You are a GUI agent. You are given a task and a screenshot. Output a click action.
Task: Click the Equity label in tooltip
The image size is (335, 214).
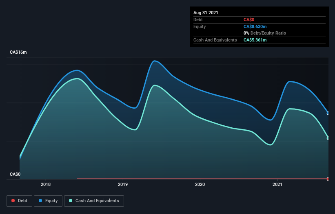pyautogui.click(x=200, y=26)
